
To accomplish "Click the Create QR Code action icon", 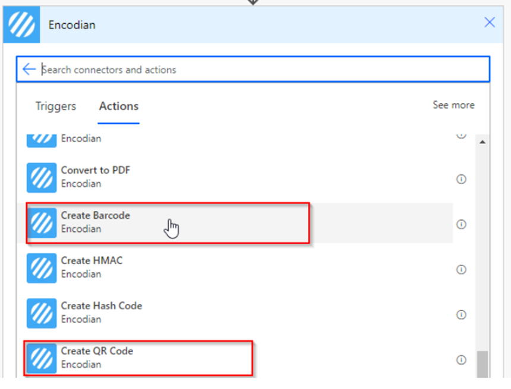I will [x=42, y=358].
